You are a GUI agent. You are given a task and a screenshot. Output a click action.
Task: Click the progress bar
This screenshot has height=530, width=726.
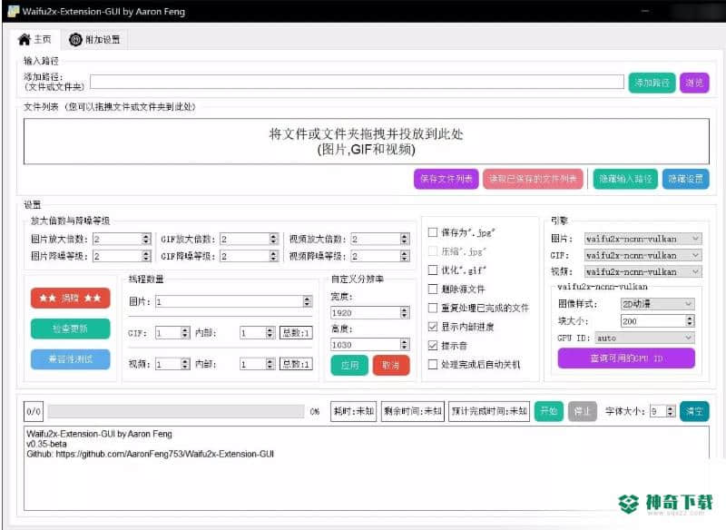pyautogui.click(x=176, y=411)
